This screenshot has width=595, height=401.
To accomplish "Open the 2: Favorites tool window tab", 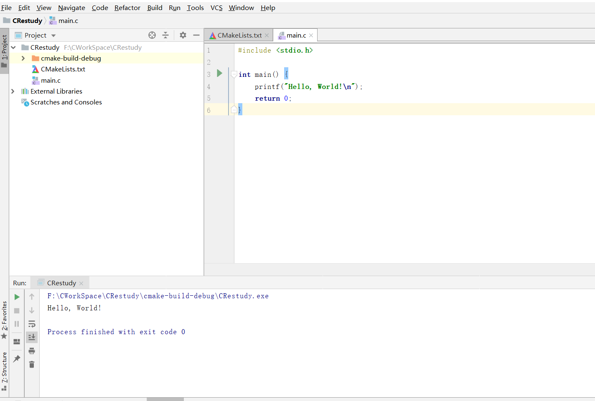I will 4,321.
